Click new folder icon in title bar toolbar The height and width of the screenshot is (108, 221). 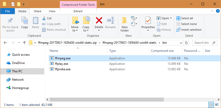point(19,4)
